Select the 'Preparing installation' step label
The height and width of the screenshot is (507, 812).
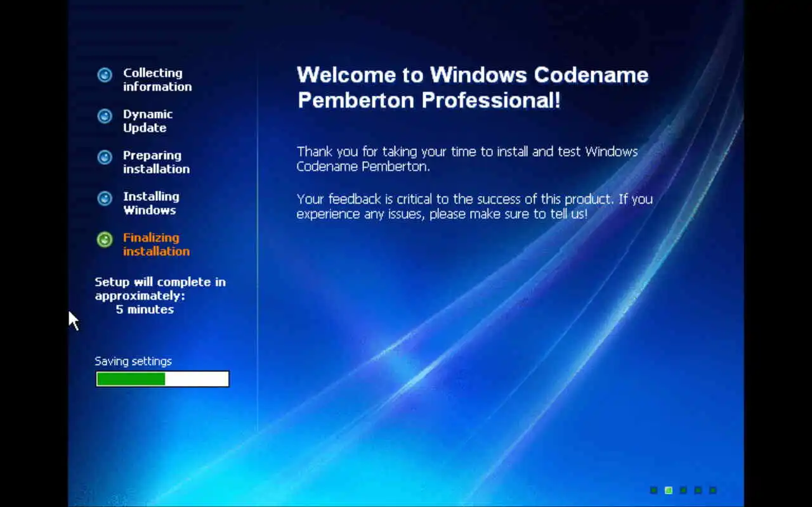click(156, 162)
